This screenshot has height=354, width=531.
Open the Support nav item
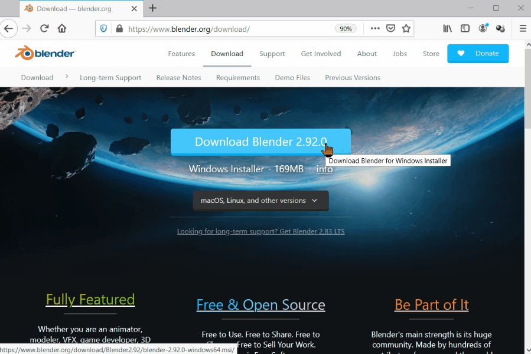tap(272, 54)
